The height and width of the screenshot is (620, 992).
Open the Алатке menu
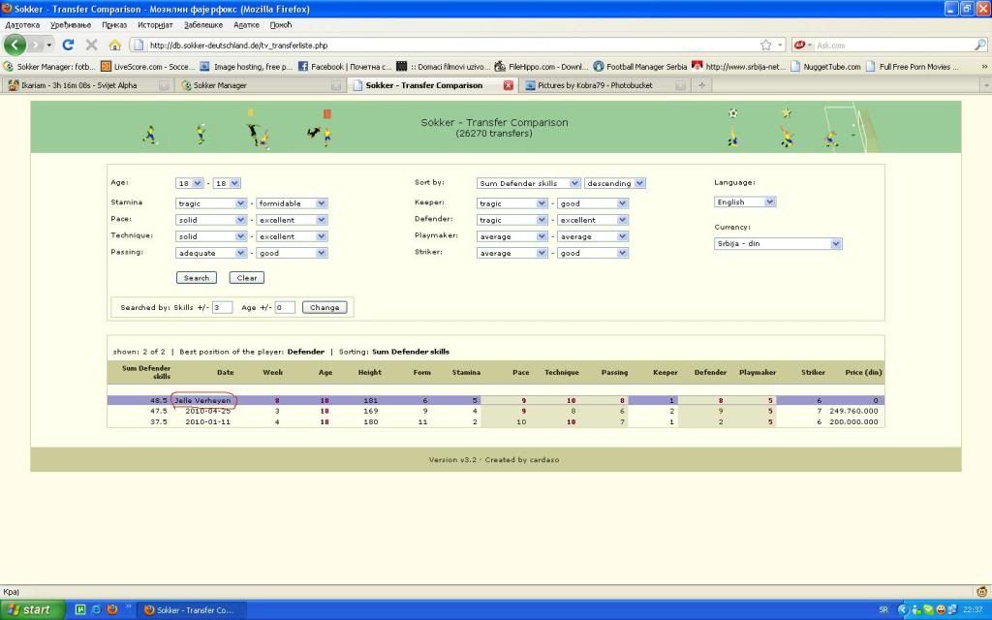[246, 25]
